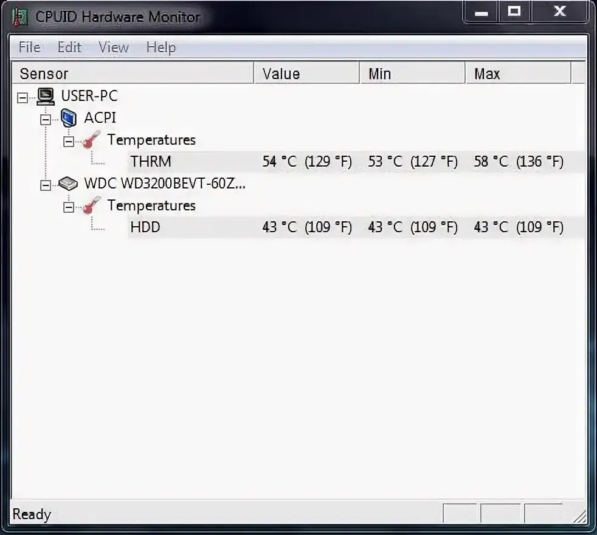The image size is (597, 535).
Task: Collapse the ACPI node
Action: coord(46,120)
